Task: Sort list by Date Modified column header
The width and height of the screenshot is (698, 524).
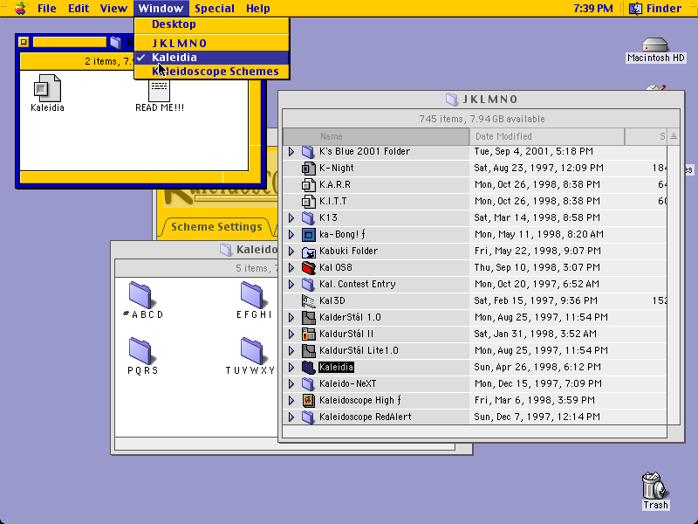Action: point(547,136)
